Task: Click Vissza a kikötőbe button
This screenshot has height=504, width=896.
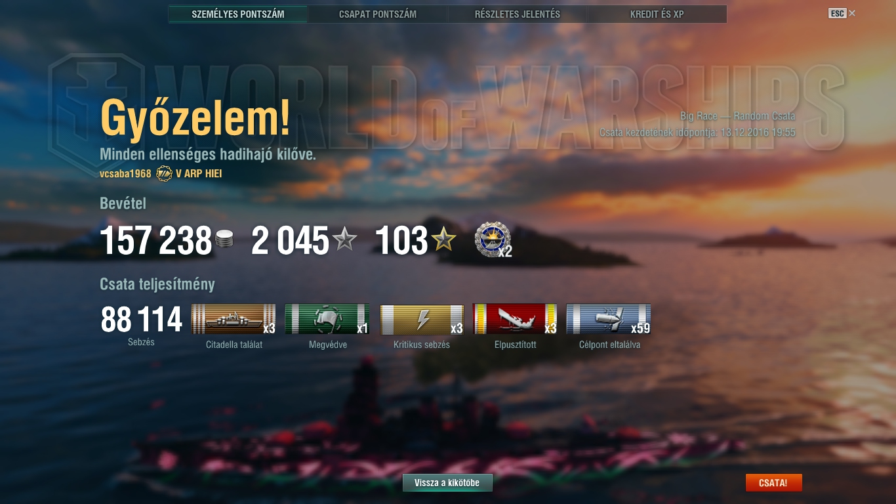Action: pyautogui.click(x=447, y=483)
